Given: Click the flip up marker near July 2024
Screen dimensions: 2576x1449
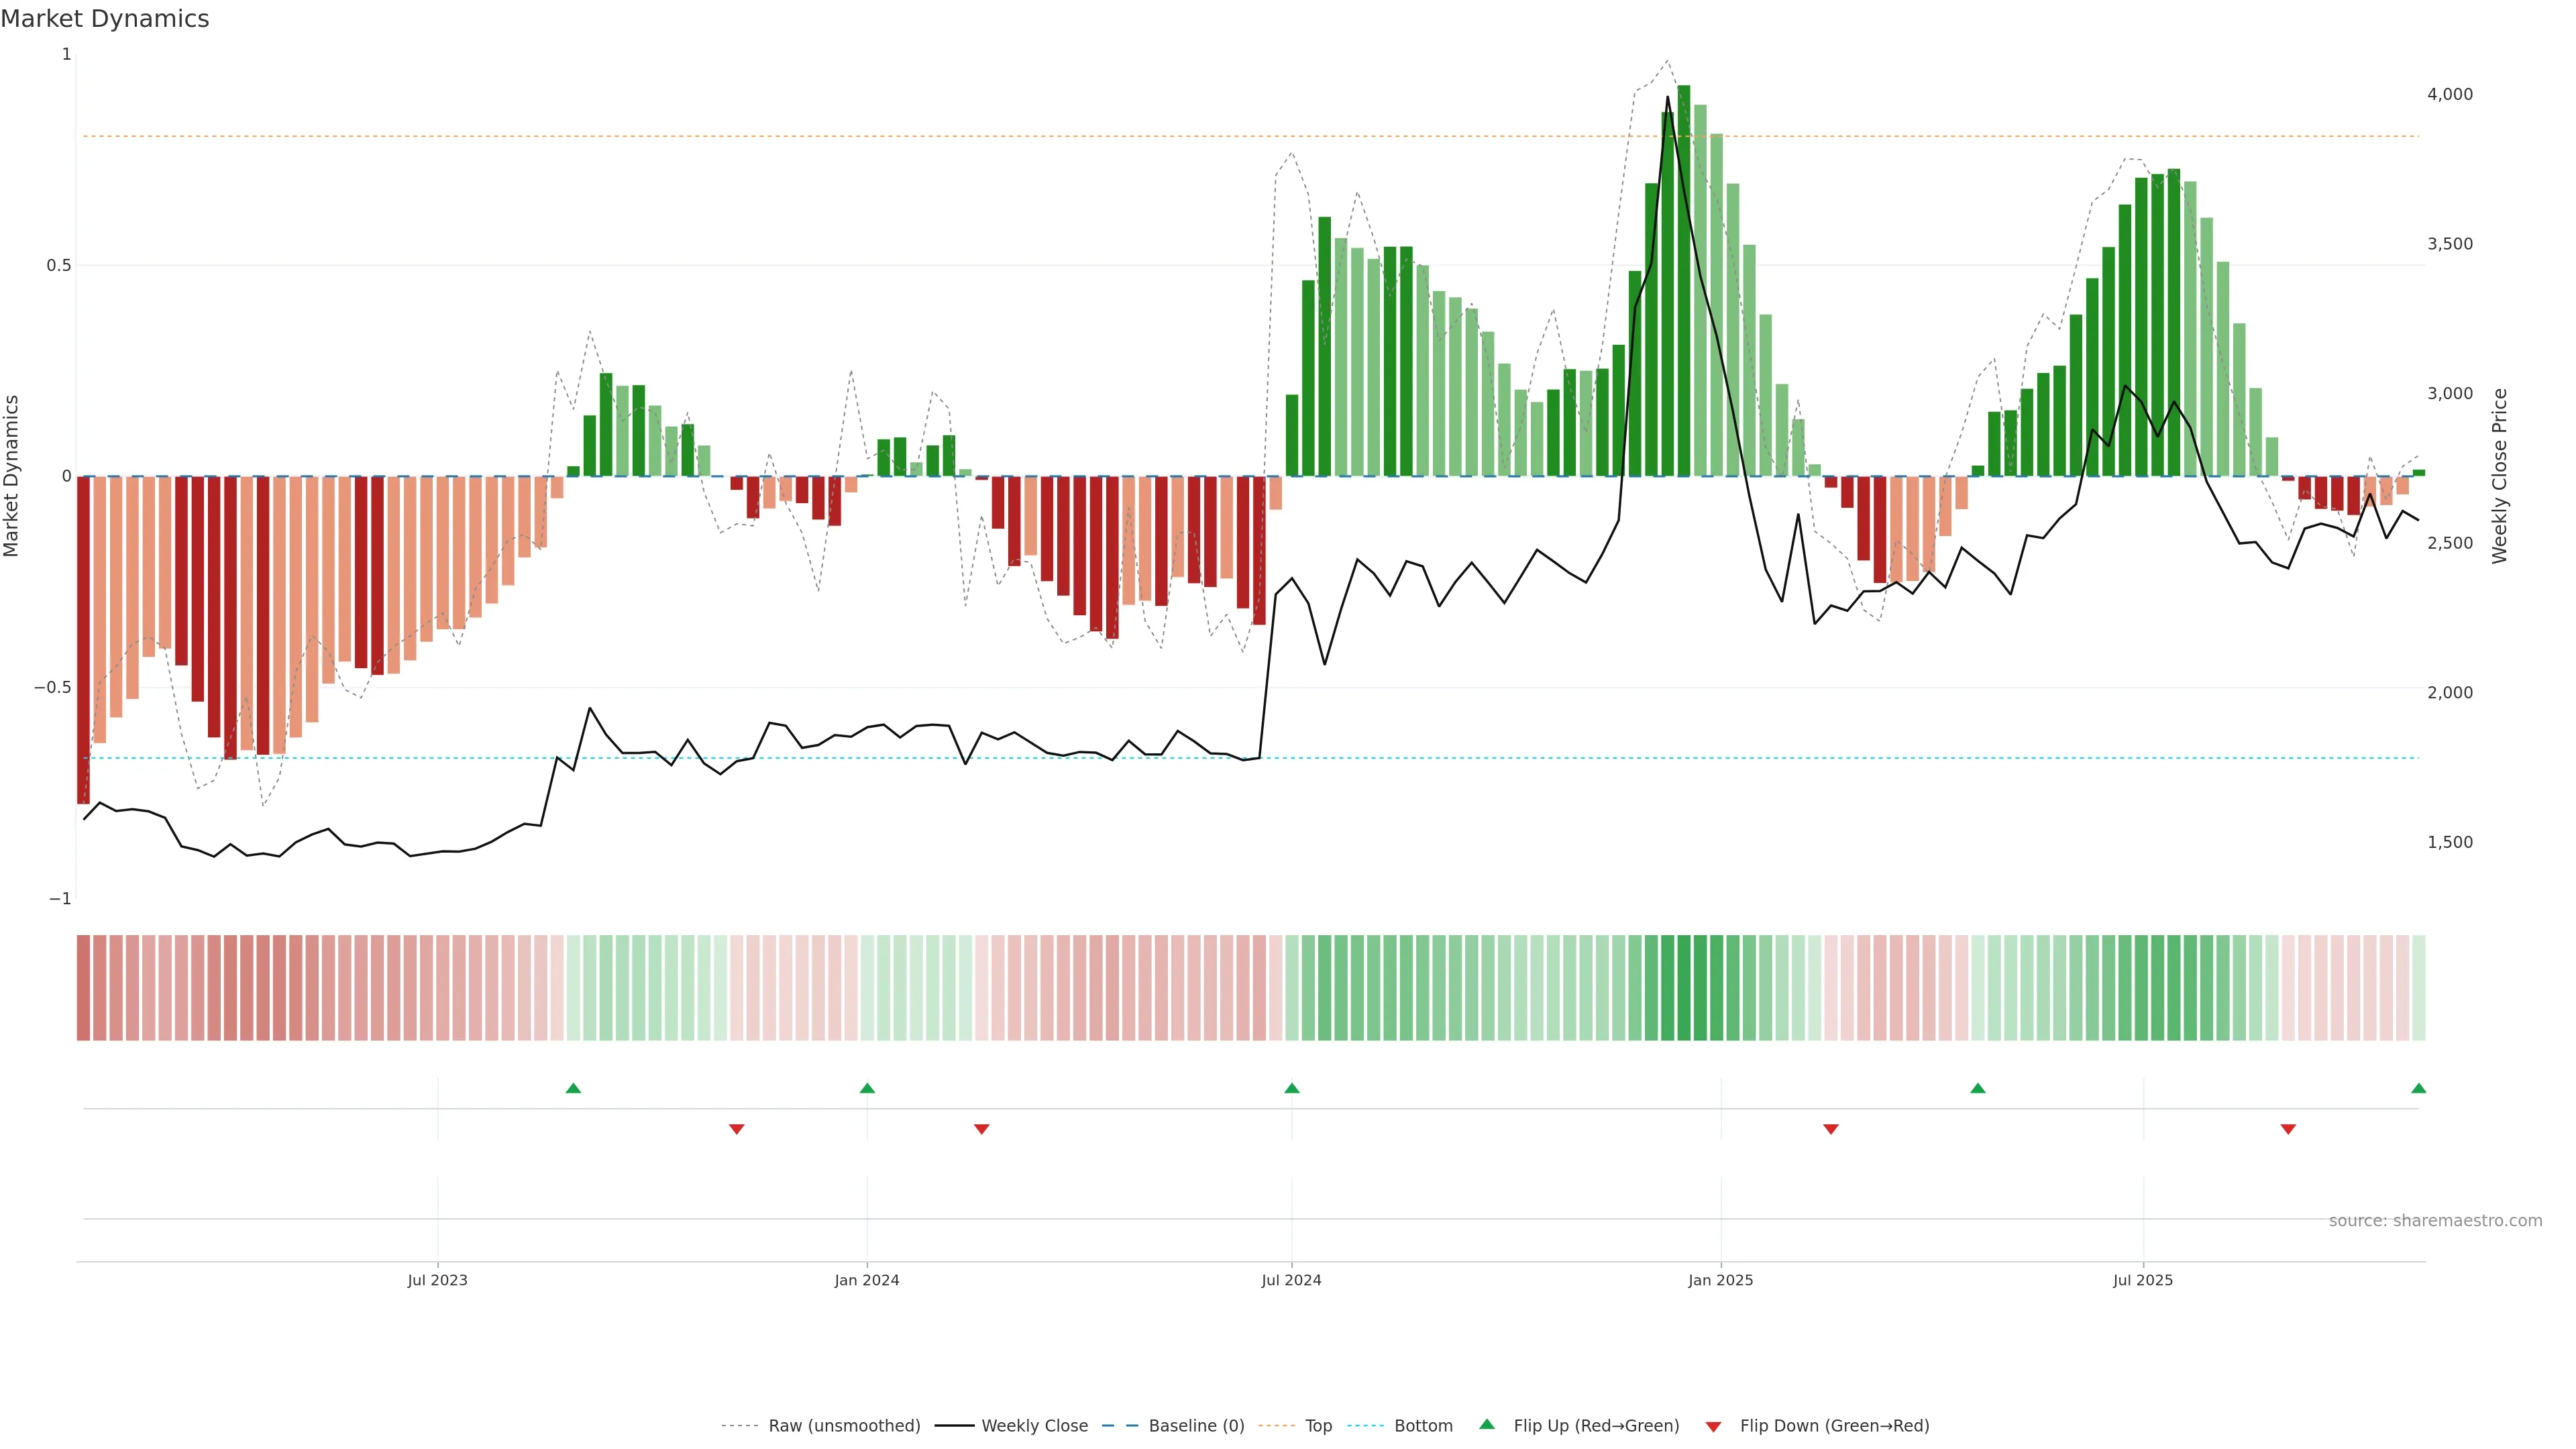Looking at the screenshot, I should point(1291,1088).
